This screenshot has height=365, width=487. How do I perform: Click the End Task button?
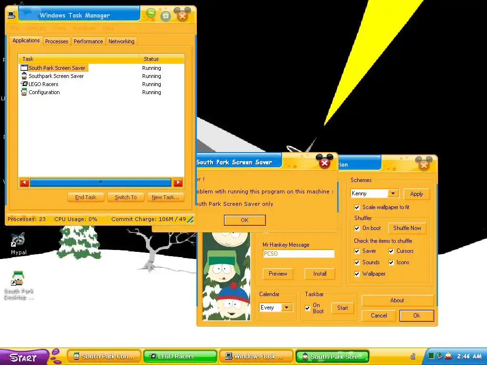(x=86, y=197)
